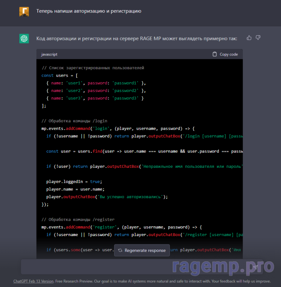Image resolution: width=281 pixels, height=287 pixels.
Task: Click the code line containing 'user1'
Action: 96,83
